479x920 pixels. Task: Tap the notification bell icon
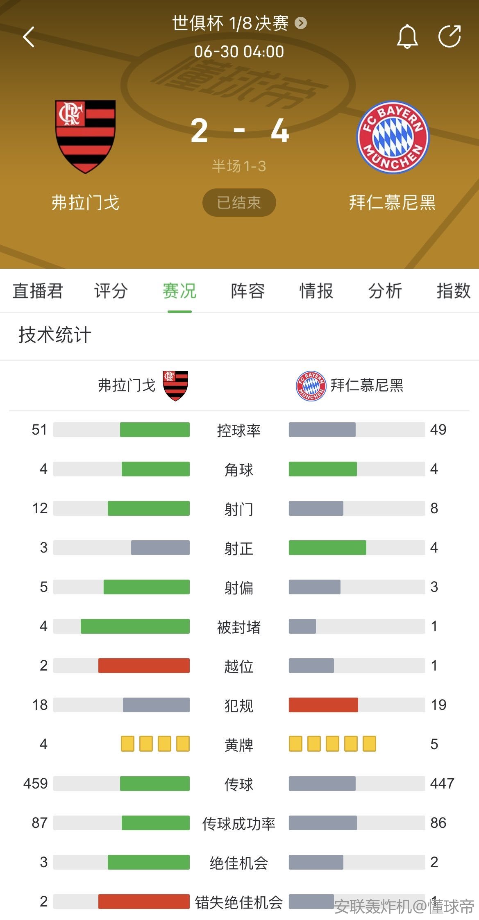click(x=407, y=37)
